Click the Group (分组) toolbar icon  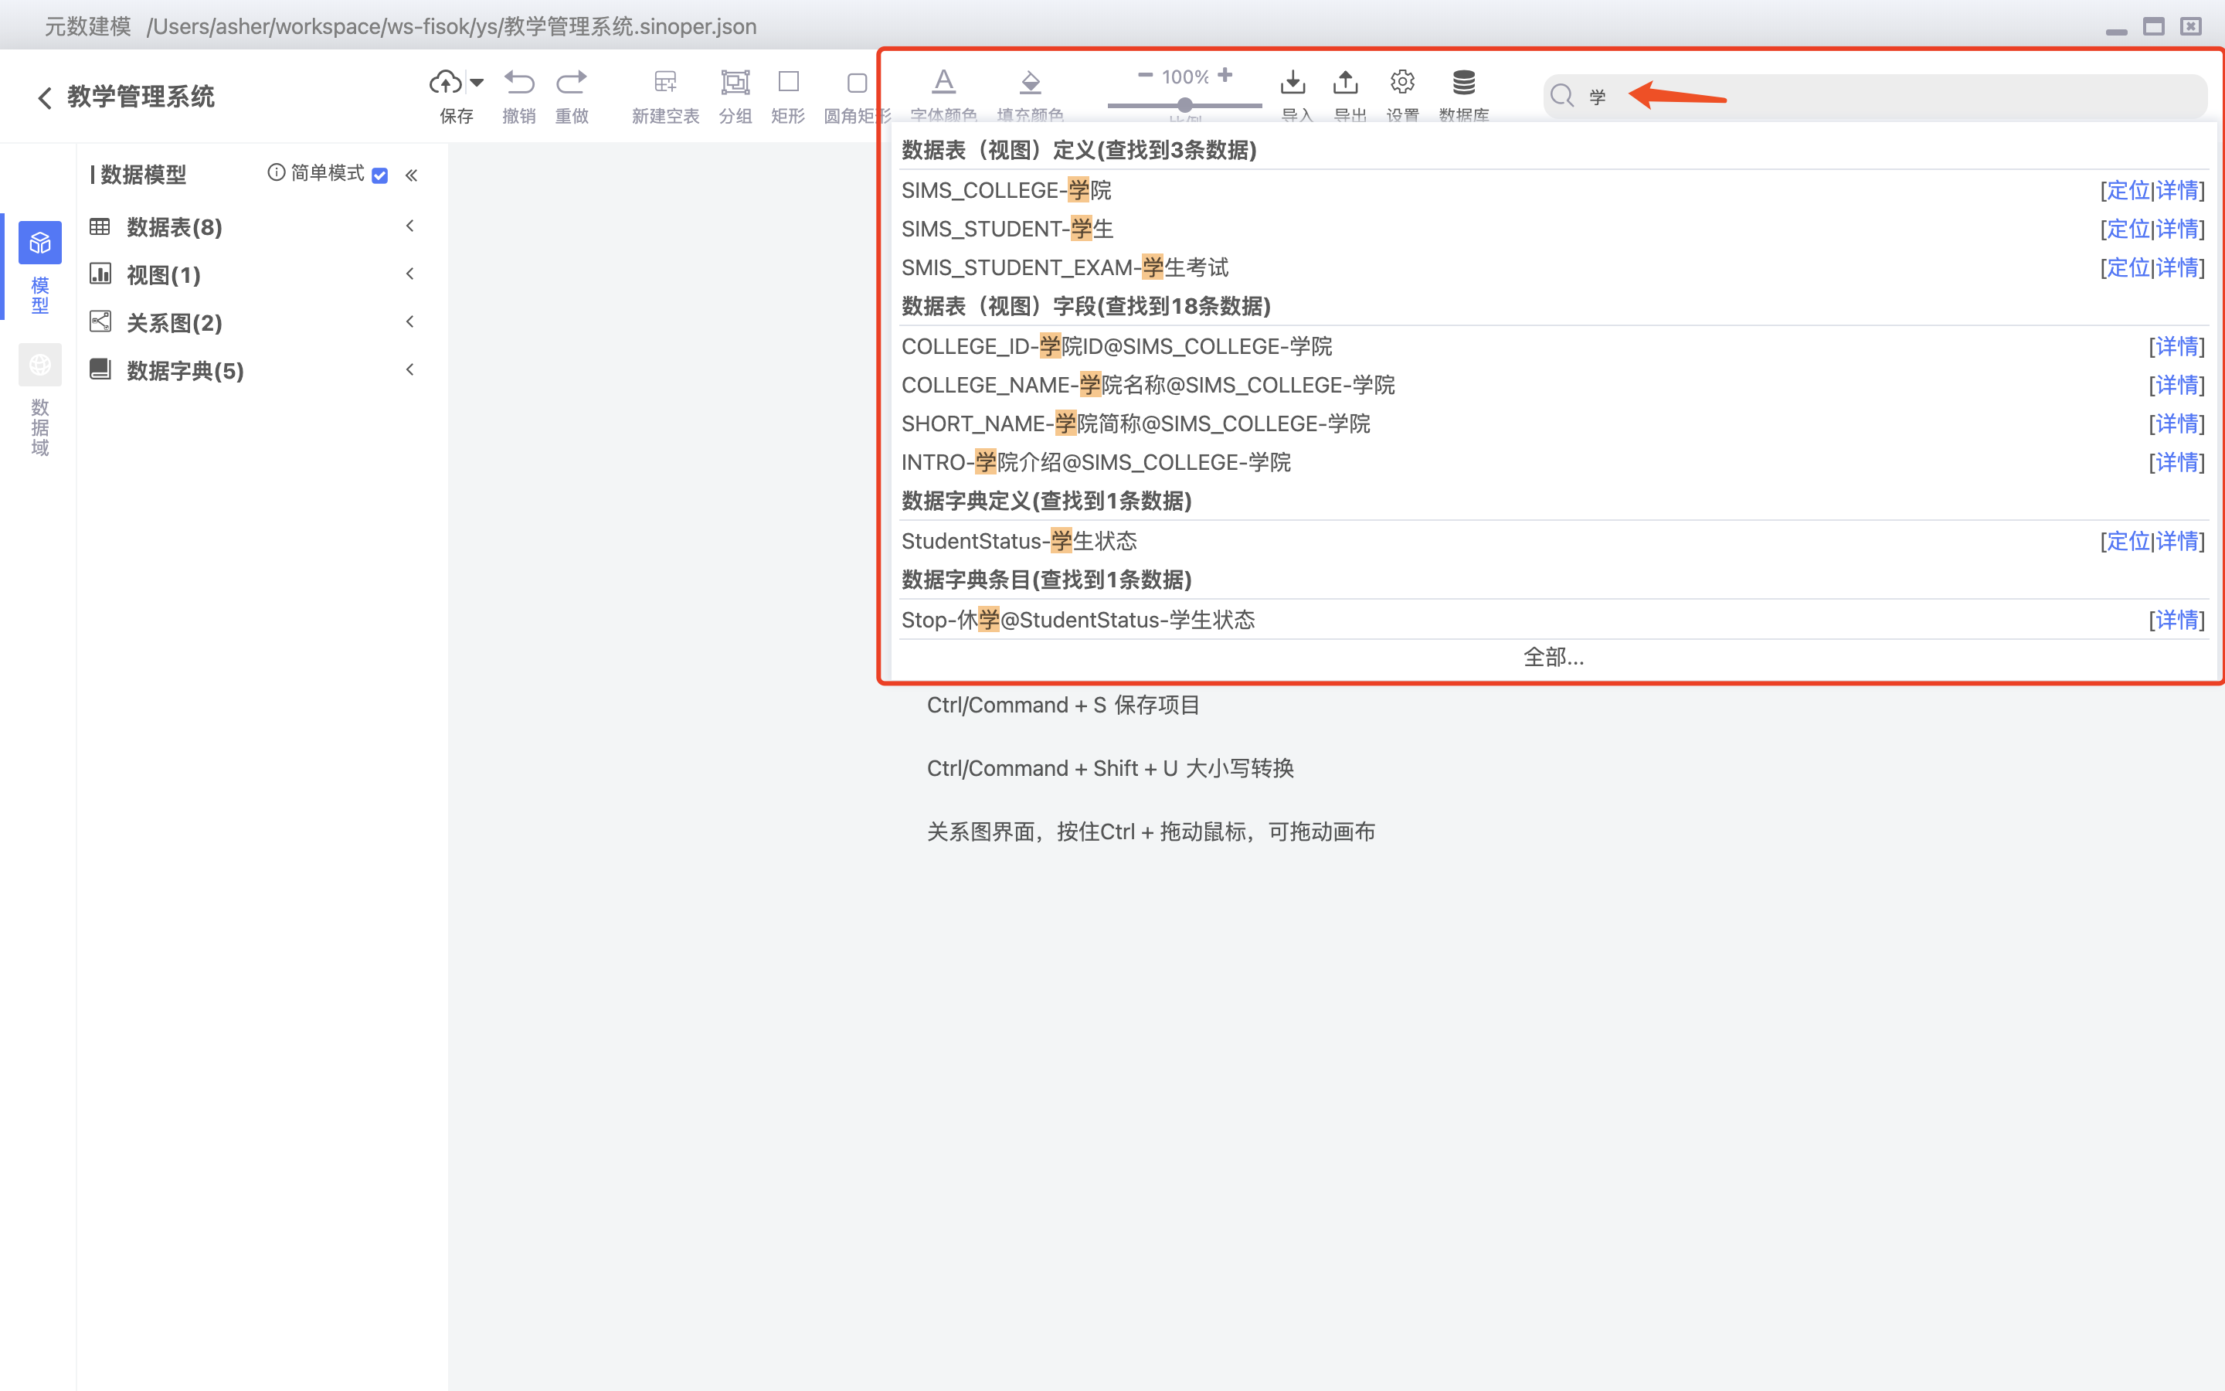[735, 83]
